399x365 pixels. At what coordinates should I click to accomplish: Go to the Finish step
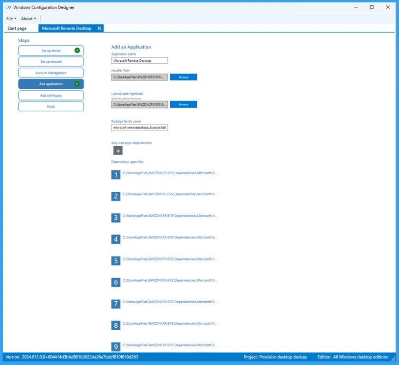pyautogui.click(x=51, y=106)
